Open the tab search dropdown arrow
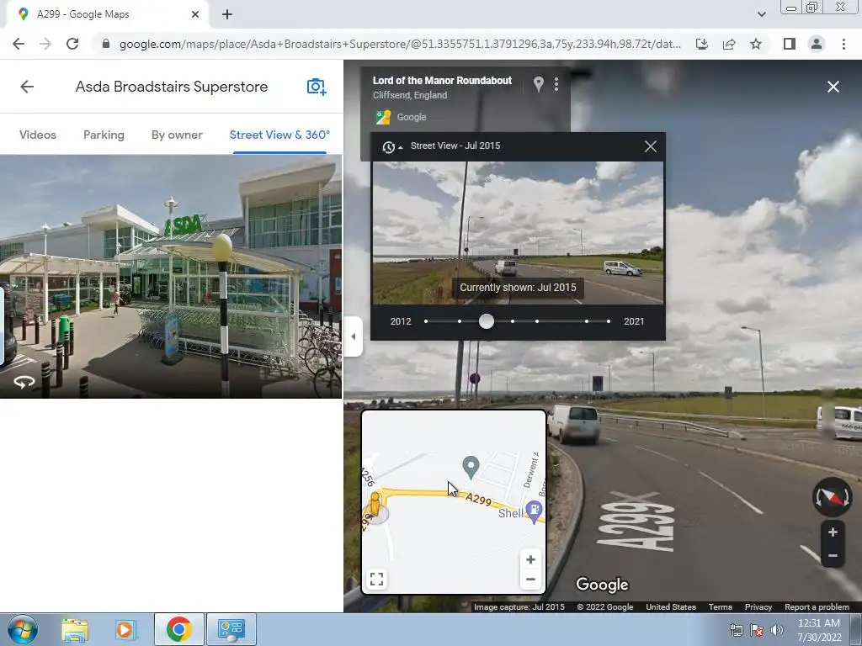 pos(761,14)
